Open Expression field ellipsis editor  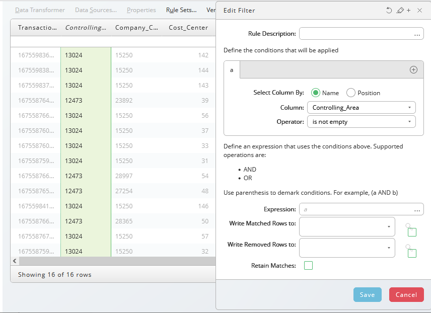coord(417,210)
